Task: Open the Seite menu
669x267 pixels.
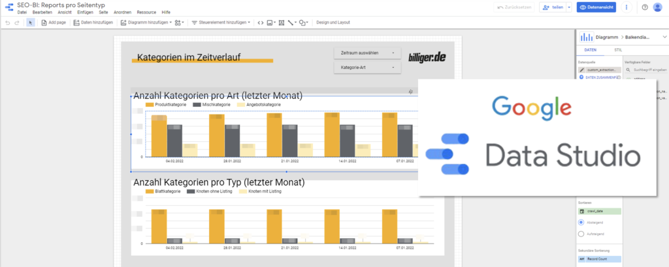Action: coord(103,12)
